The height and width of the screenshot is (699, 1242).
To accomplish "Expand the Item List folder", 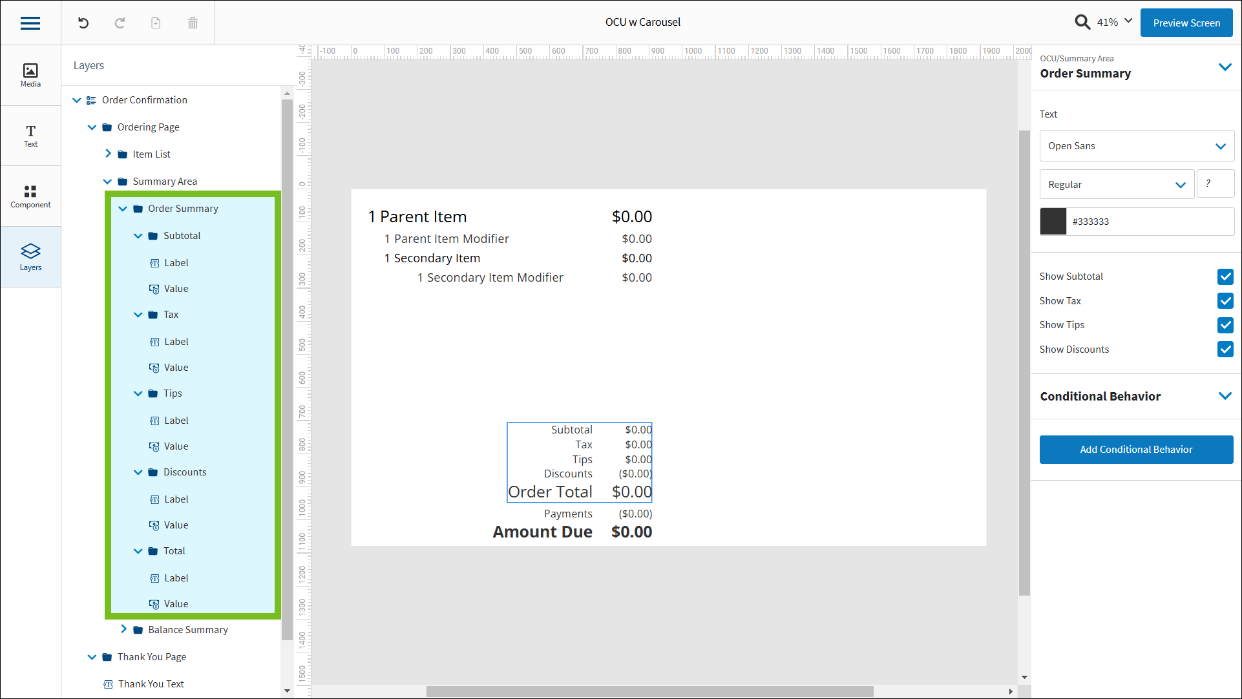I will pos(109,154).
